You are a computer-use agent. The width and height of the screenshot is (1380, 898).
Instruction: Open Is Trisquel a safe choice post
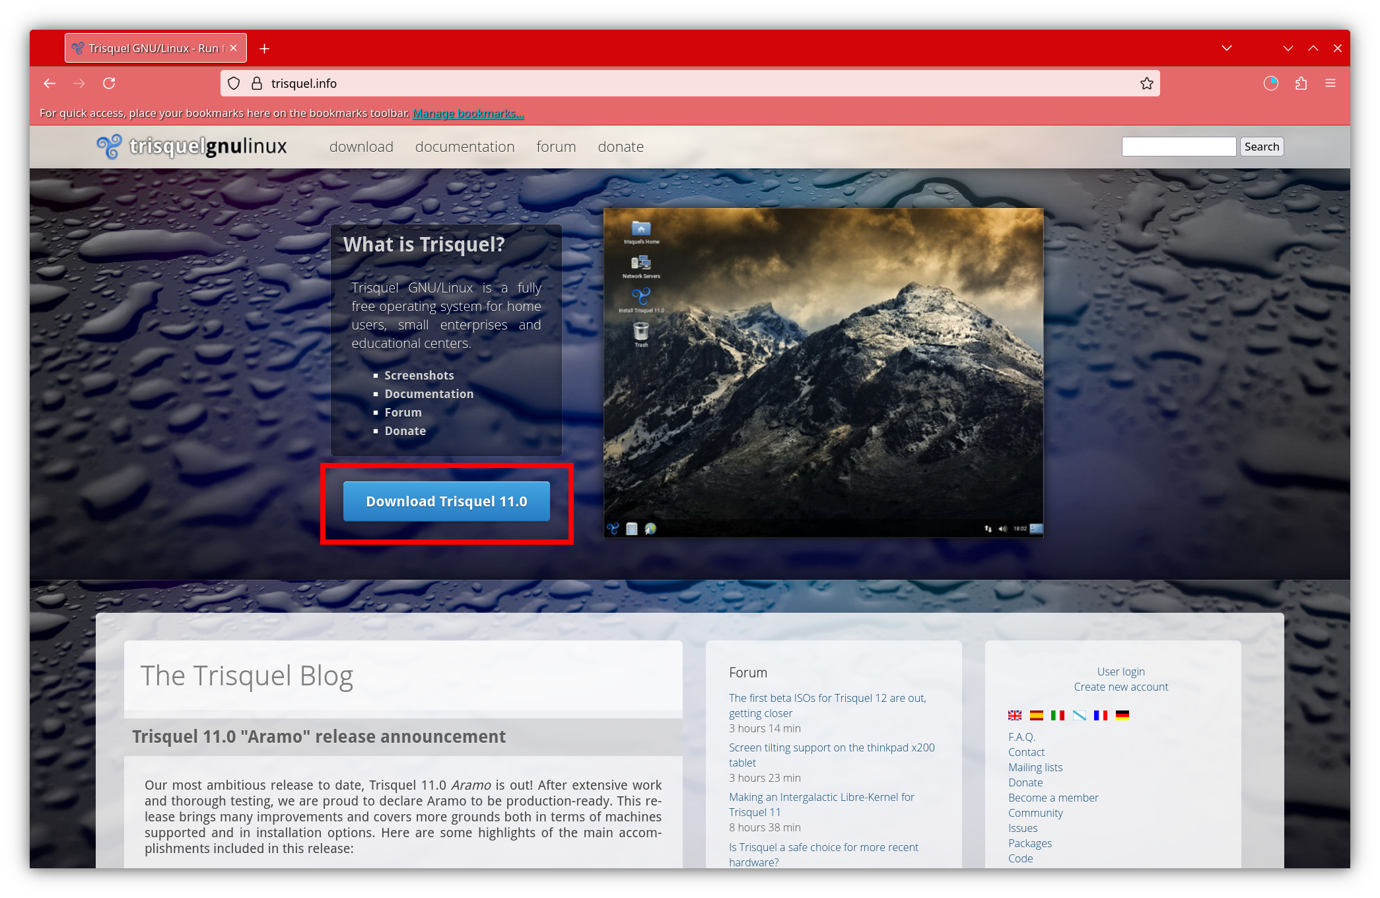[823, 854]
